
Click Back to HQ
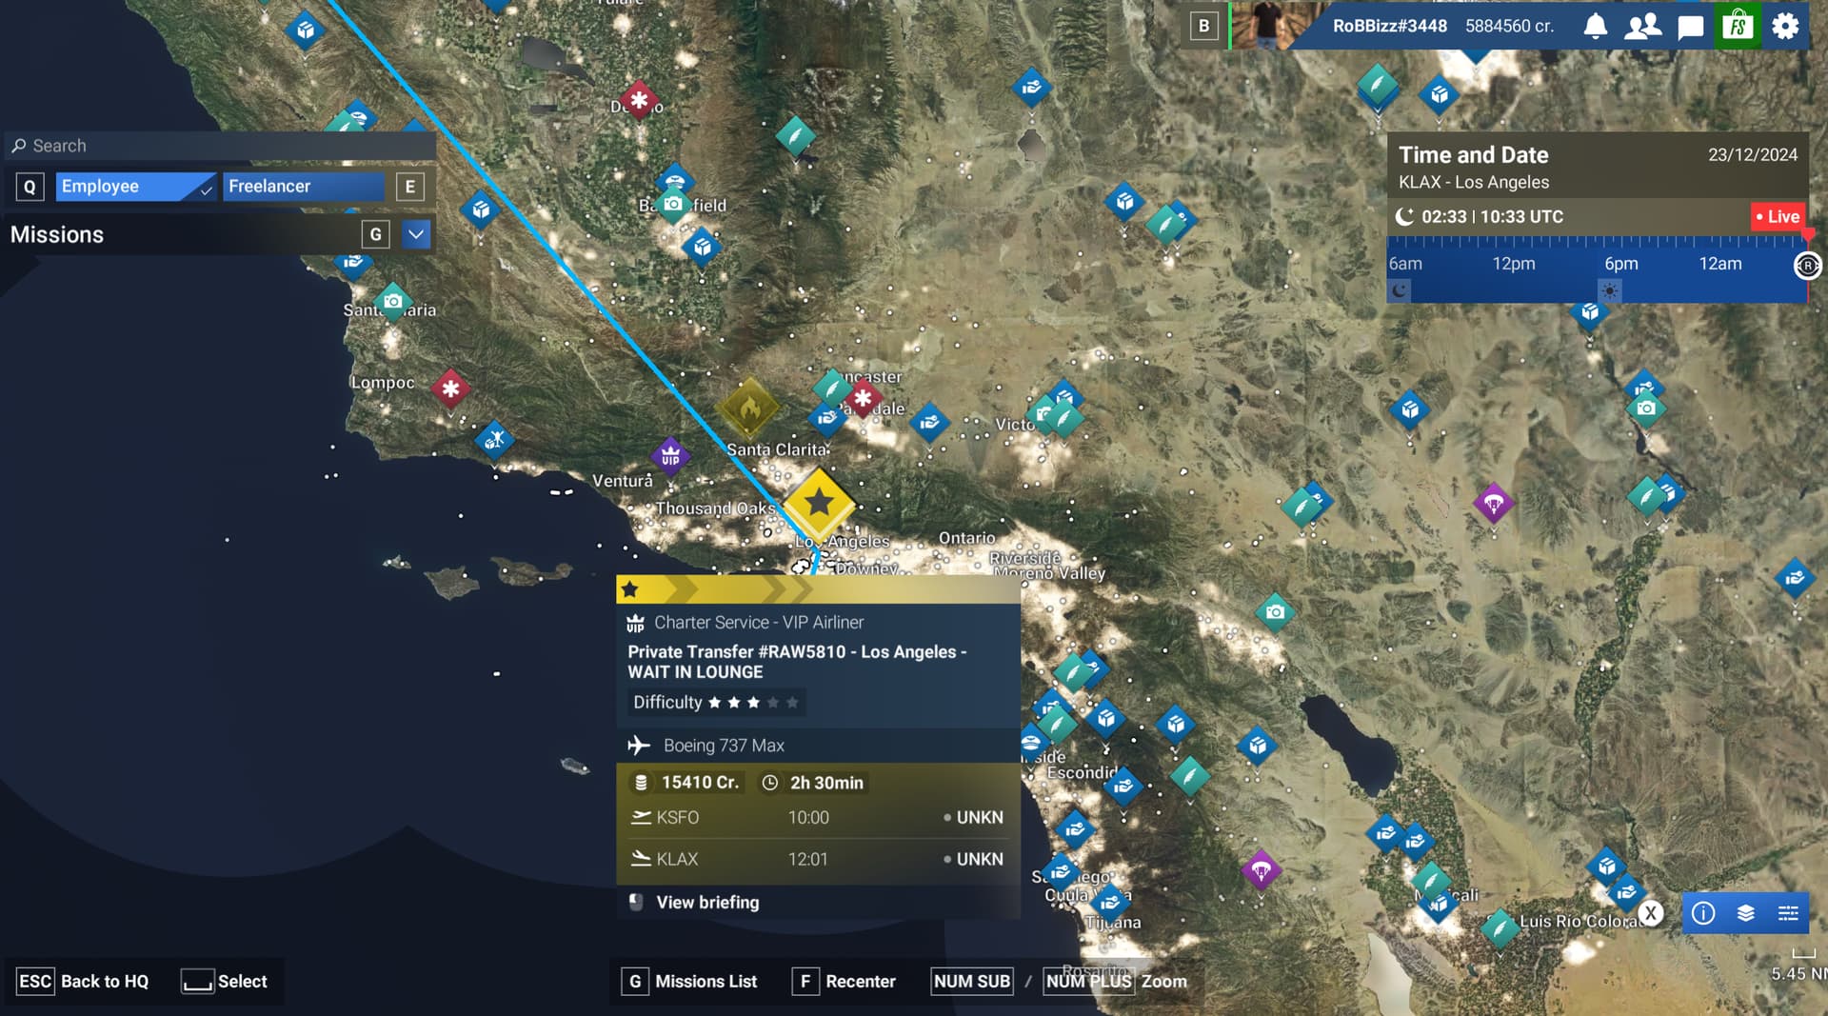point(84,982)
